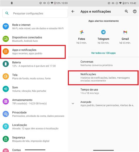The width and height of the screenshot is (139, 152).
Task: Open the help question mark icon
Action: tap(135, 11)
